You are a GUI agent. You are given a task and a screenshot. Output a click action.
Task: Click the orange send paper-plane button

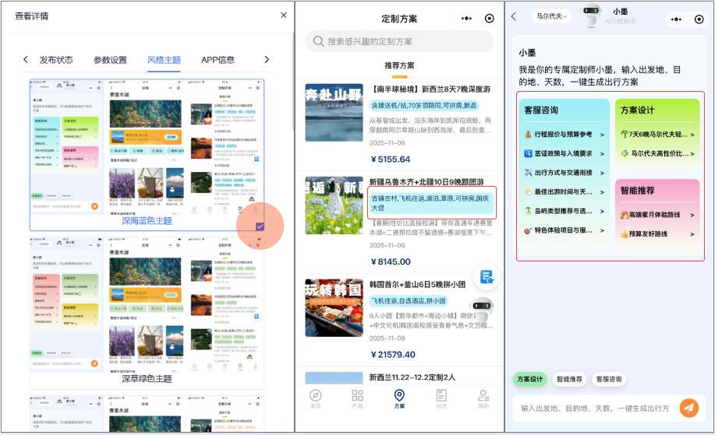[688, 408]
